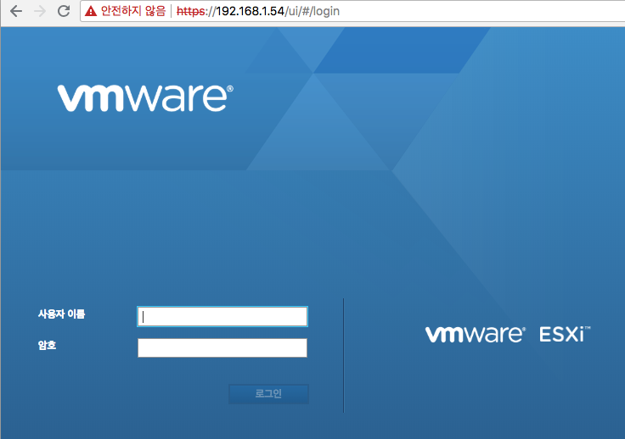Select the URL 192.168.1.54/ui/#/login in address bar
The width and height of the screenshot is (625, 439).
258,11
